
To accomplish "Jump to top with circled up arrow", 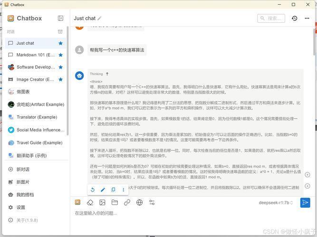I will tap(307, 175).
